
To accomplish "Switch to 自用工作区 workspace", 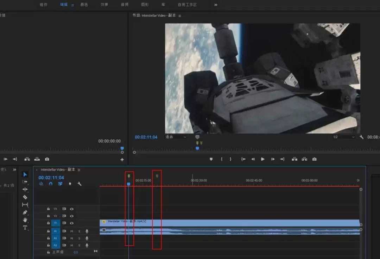I will coord(187,5).
